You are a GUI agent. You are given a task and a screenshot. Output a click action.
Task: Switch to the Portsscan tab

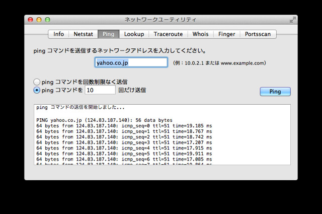258,34
